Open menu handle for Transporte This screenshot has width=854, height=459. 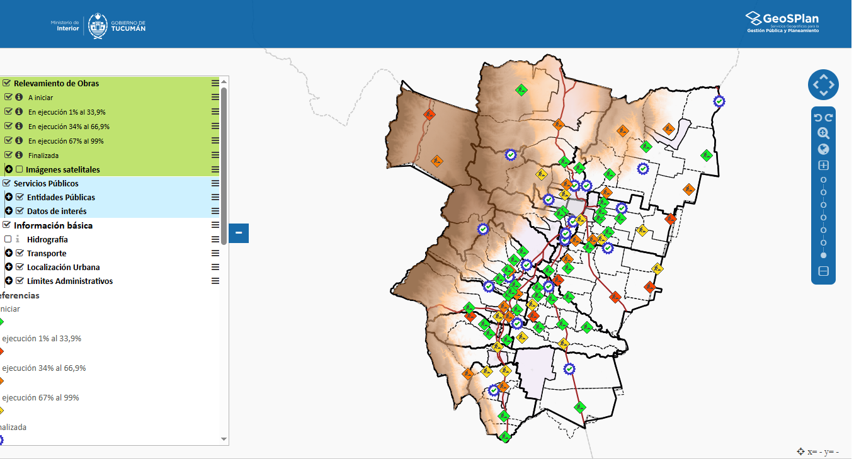click(215, 253)
